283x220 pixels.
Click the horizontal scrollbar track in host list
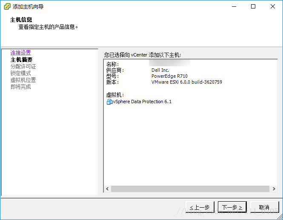pyautogui.click(x=190, y=189)
